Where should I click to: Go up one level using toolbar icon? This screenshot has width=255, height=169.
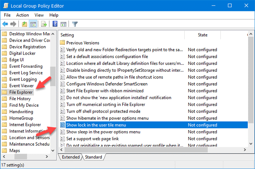(x=24, y=24)
